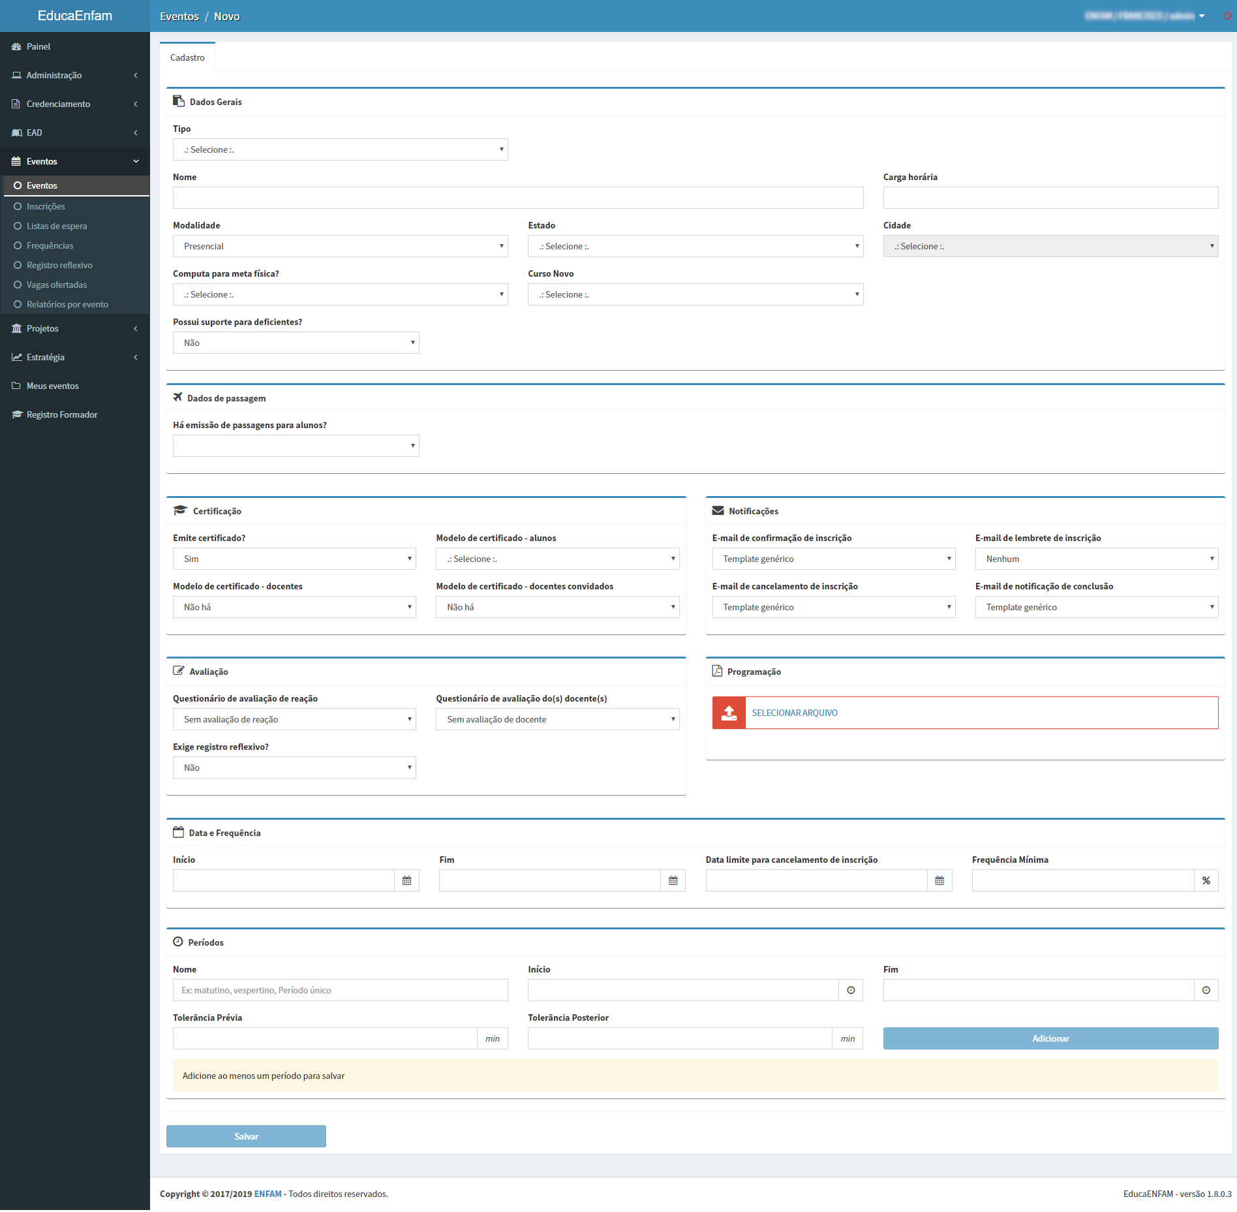Open calendar picker for Início date
The image size is (1237, 1212).
pos(406,880)
